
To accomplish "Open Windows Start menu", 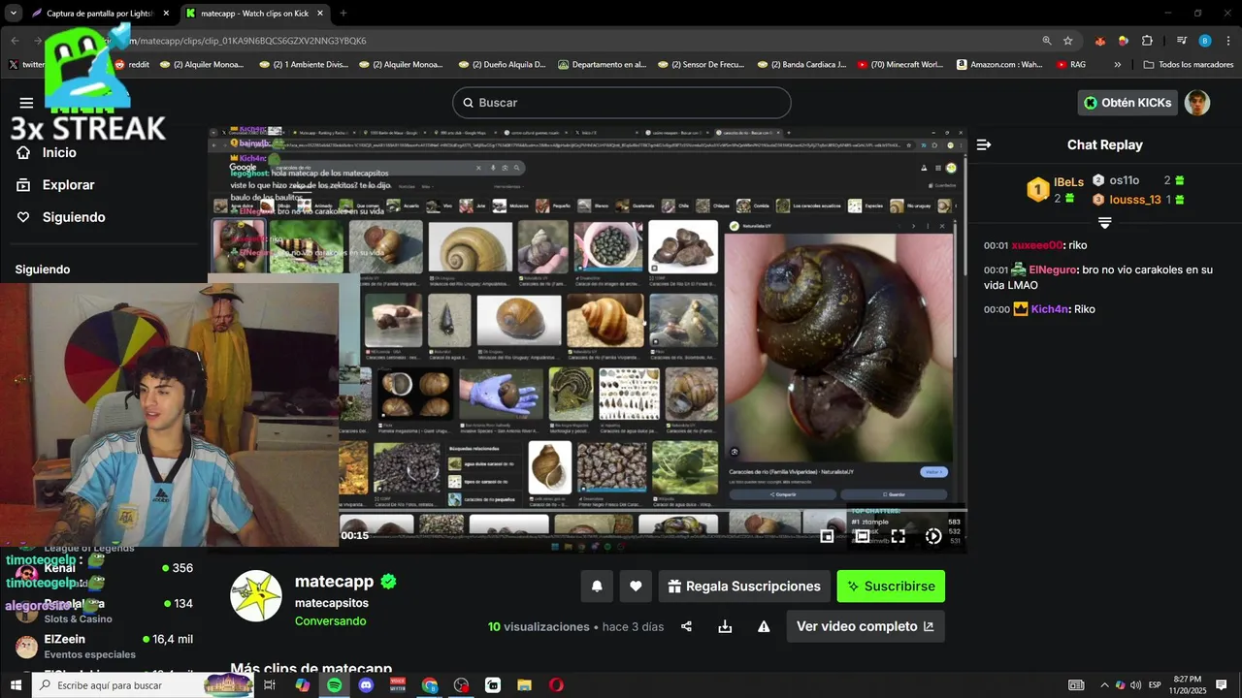I will pyautogui.click(x=16, y=685).
